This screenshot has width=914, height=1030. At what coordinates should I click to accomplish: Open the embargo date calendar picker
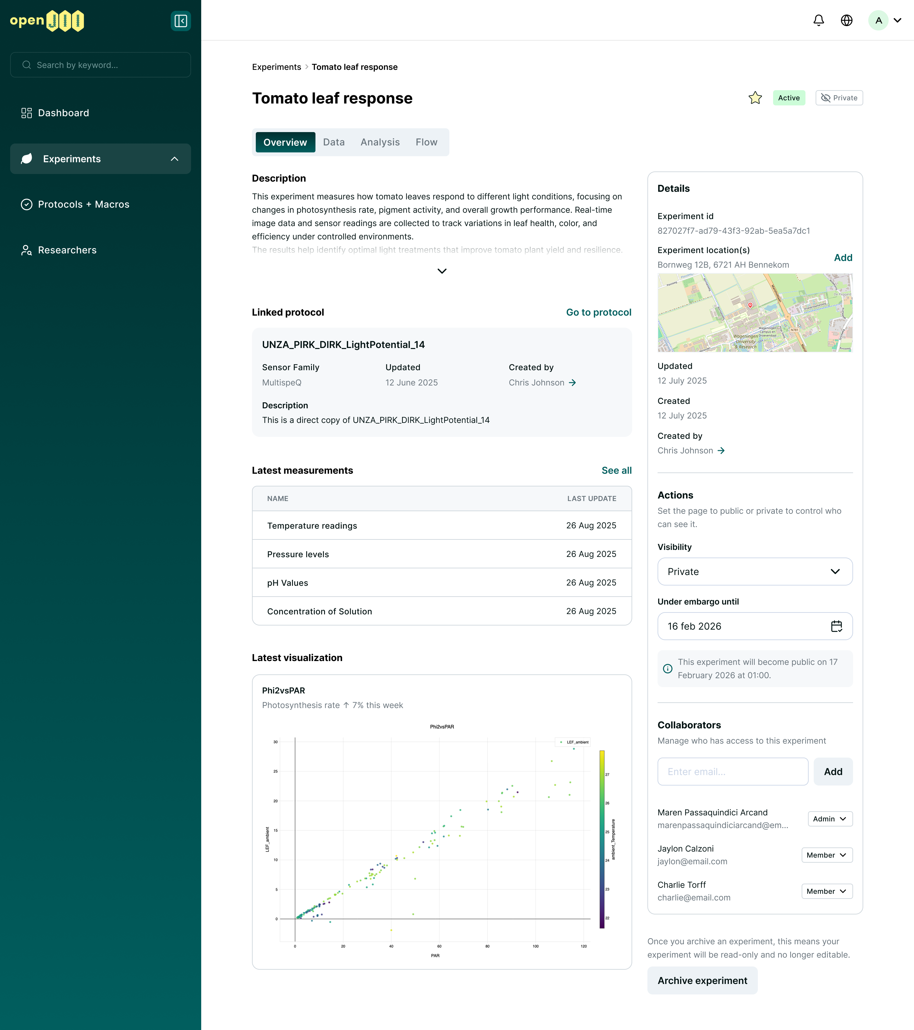click(x=837, y=626)
